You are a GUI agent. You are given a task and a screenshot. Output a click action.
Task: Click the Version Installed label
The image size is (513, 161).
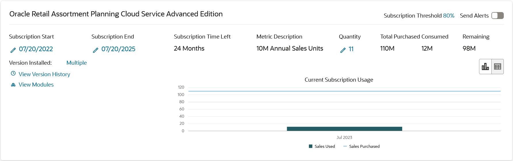click(x=30, y=63)
